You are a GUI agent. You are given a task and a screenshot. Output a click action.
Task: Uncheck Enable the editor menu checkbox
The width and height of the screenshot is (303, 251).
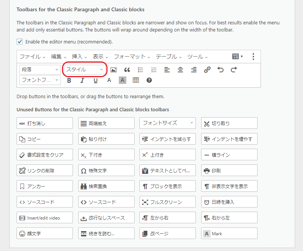[x=20, y=42]
